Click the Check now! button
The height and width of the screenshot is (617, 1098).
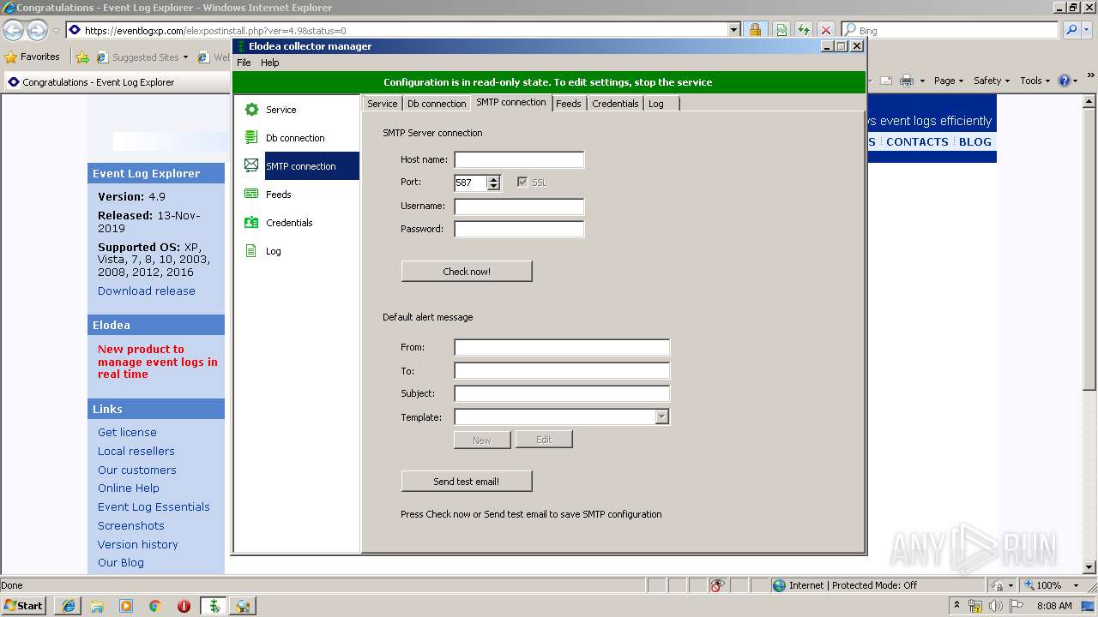pos(467,272)
